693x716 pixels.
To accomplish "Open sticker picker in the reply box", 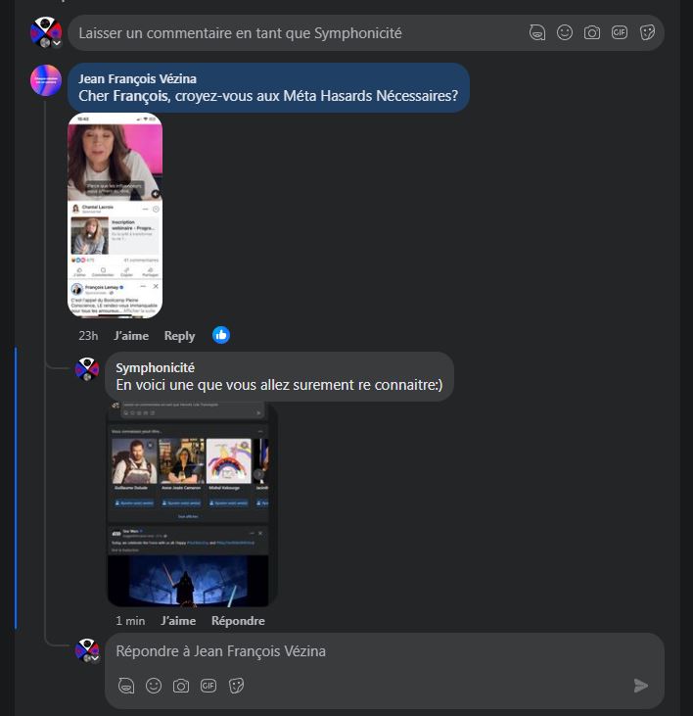I will (x=236, y=686).
